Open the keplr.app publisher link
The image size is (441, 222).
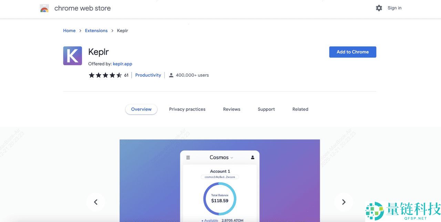123,64
